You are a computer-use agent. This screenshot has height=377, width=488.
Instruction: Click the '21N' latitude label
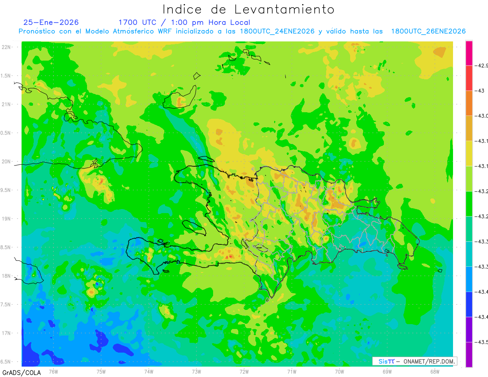[x=7, y=105]
